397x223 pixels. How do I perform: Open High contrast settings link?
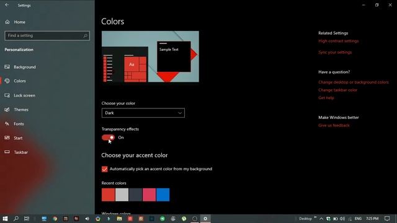tap(339, 41)
